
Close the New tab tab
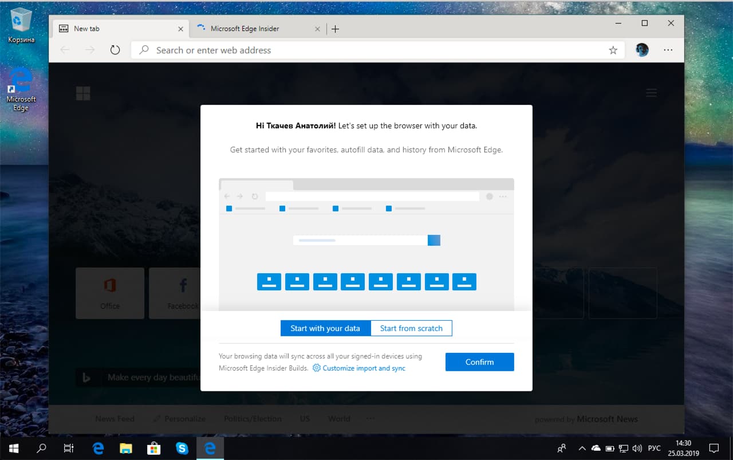tap(181, 29)
